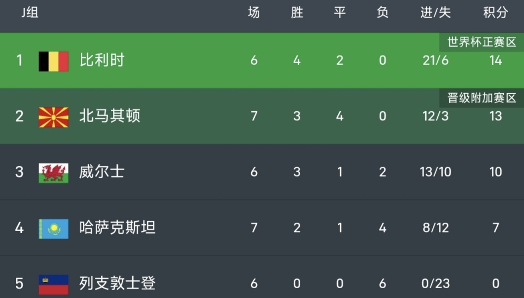
Task: Click the Wales dragon flag icon
Action: point(53,172)
